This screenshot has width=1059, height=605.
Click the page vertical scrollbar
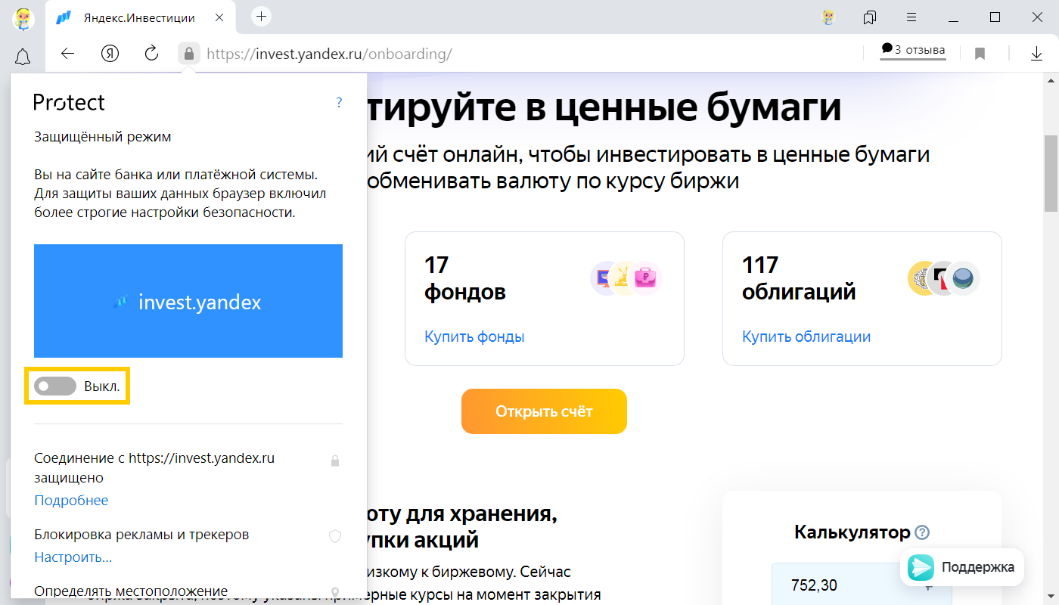coord(1051,174)
